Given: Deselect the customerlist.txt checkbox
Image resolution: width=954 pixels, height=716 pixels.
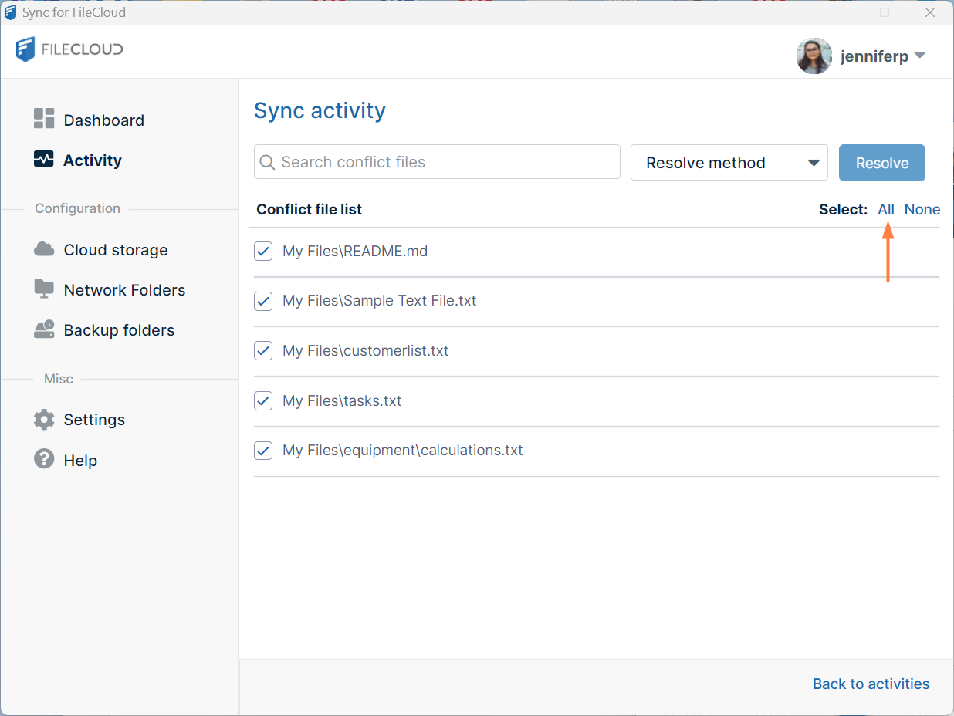Looking at the screenshot, I should (263, 350).
